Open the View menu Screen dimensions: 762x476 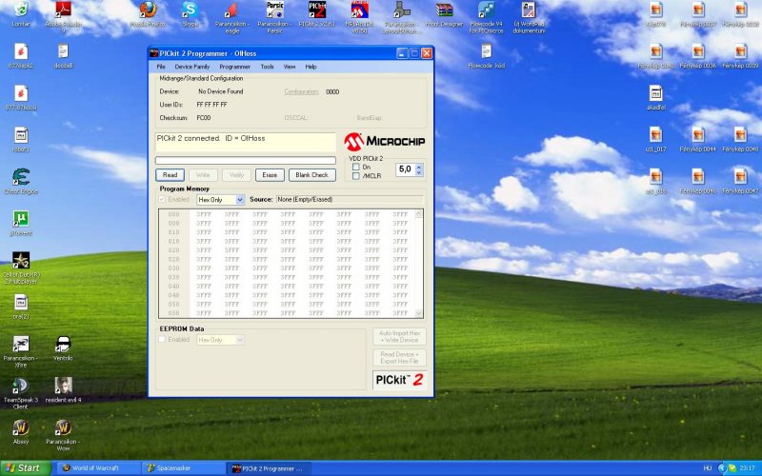[x=290, y=67]
